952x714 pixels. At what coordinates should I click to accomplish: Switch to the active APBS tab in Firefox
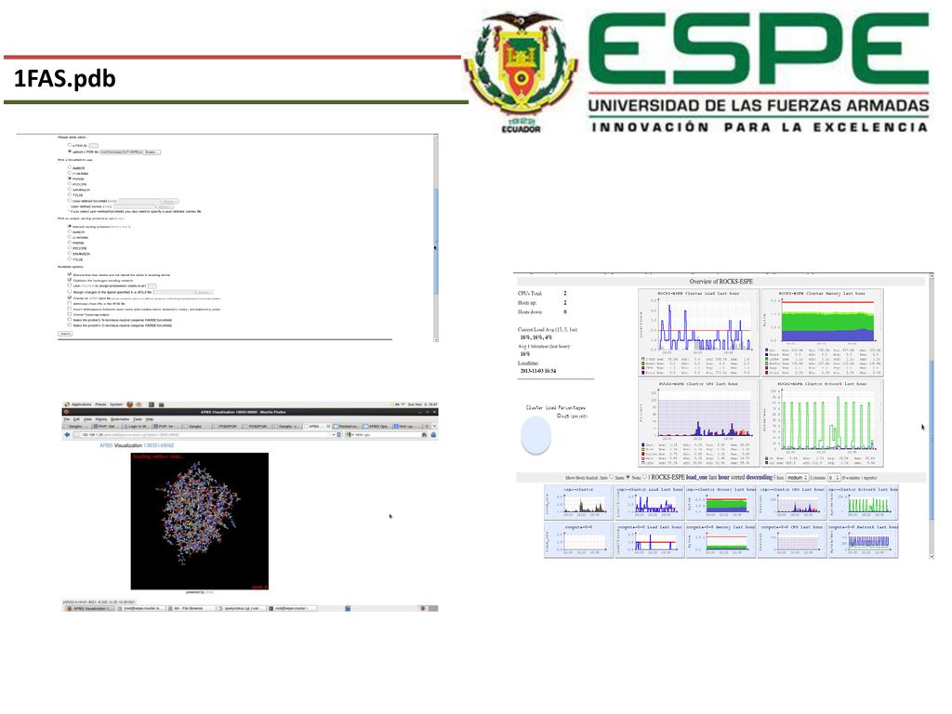[x=318, y=426]
